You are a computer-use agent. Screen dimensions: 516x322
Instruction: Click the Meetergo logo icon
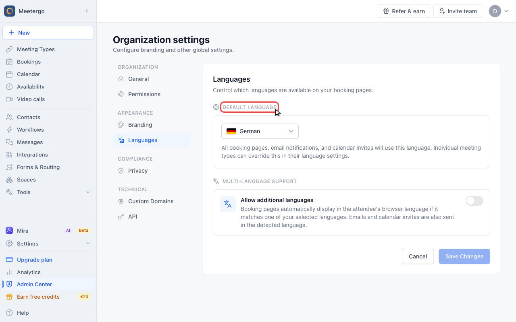10,11
